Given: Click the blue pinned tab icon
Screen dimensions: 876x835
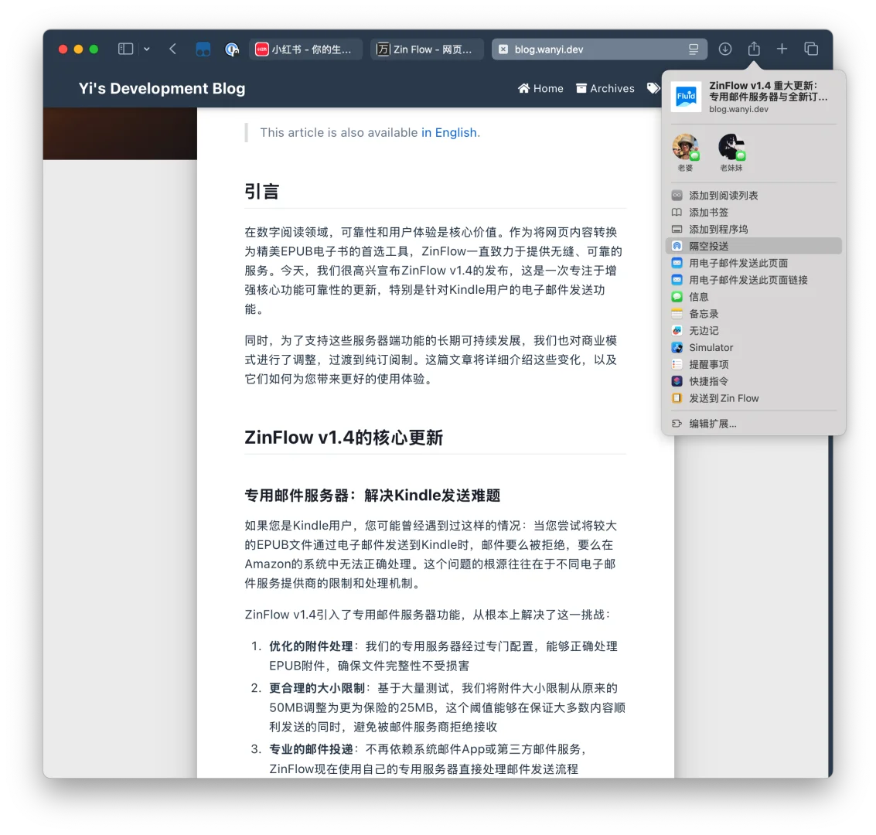Looking at the screenshot, I should tap(203, 49).
